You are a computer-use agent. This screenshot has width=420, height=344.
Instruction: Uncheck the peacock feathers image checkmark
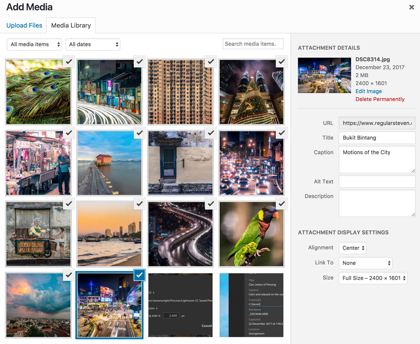pos(69,62)
